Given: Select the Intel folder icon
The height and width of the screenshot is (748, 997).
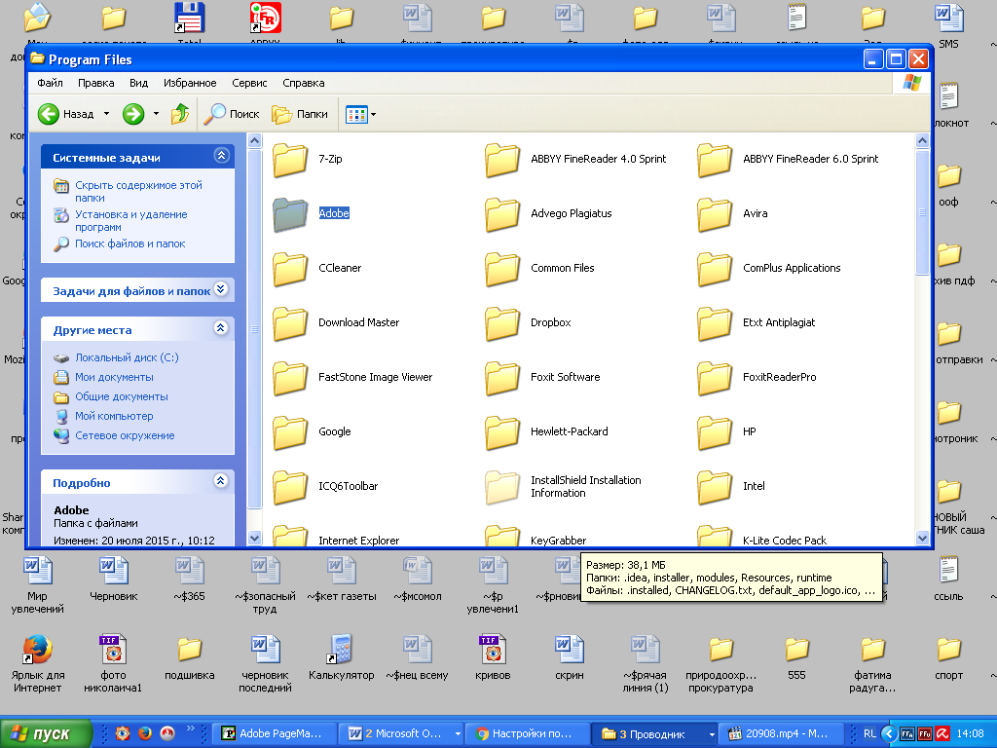Looking at the screenshot, I should coord(715,487).
